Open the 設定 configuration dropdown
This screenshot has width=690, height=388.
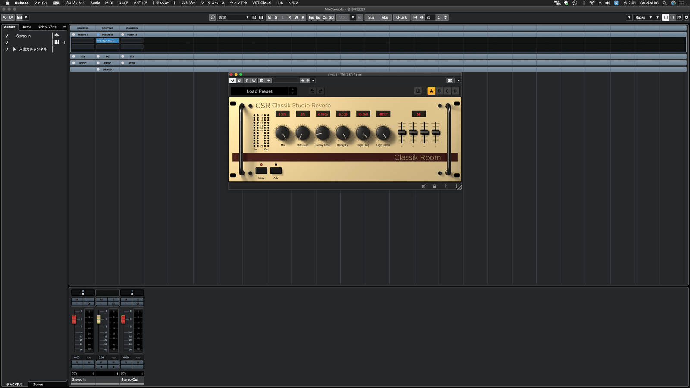coord(234,17)
